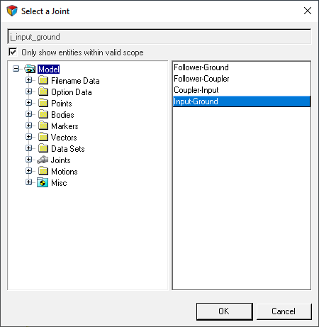Click the Misc folder icon
Screen dimensions: 319x327
pyautogui.click(x=43, y=183)
